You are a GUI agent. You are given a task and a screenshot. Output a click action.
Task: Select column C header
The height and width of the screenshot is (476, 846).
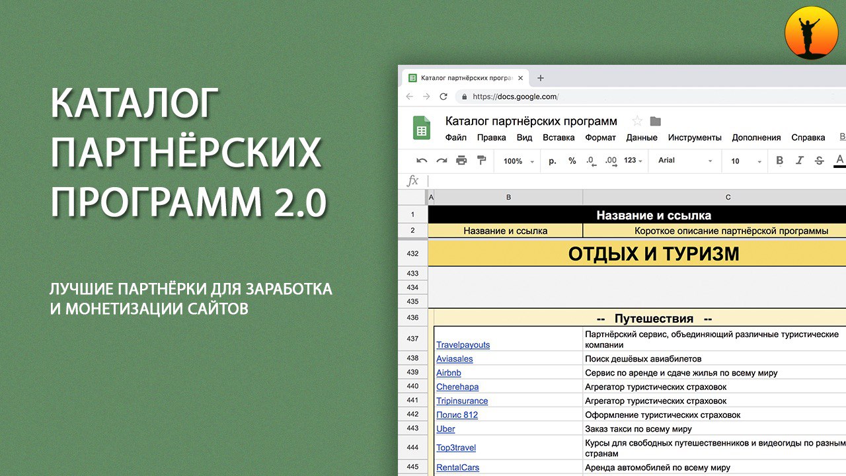point(714,197)
